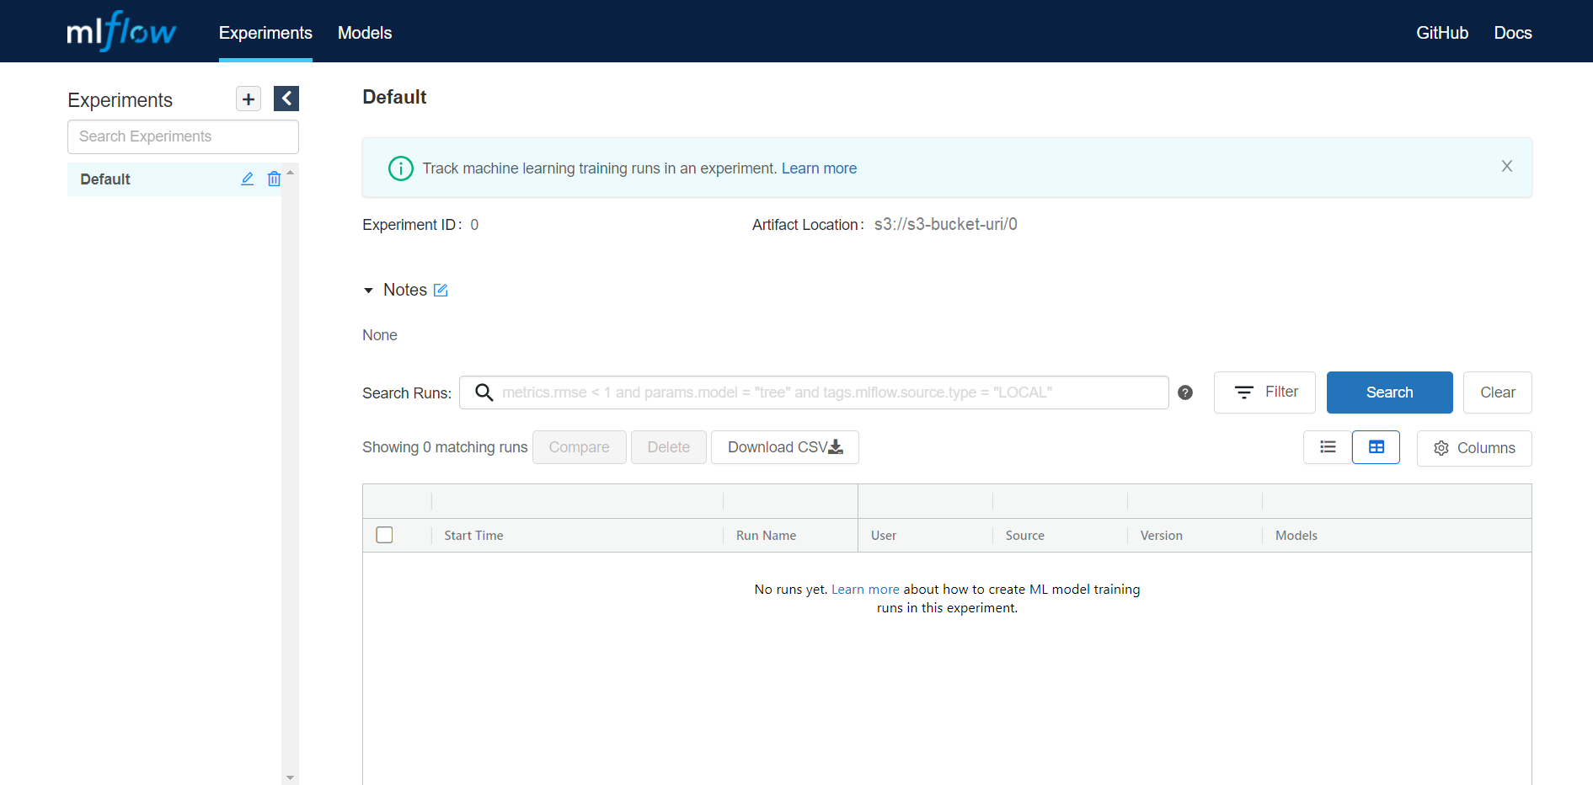Open the Docs link in the header
1593x785 pixels.
[x=1513, y=33]
